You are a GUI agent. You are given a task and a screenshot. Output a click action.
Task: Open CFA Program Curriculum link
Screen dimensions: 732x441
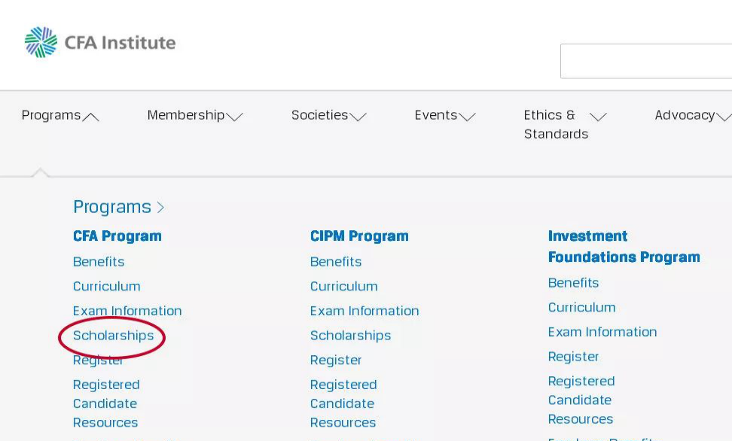[x=106, y=287]
